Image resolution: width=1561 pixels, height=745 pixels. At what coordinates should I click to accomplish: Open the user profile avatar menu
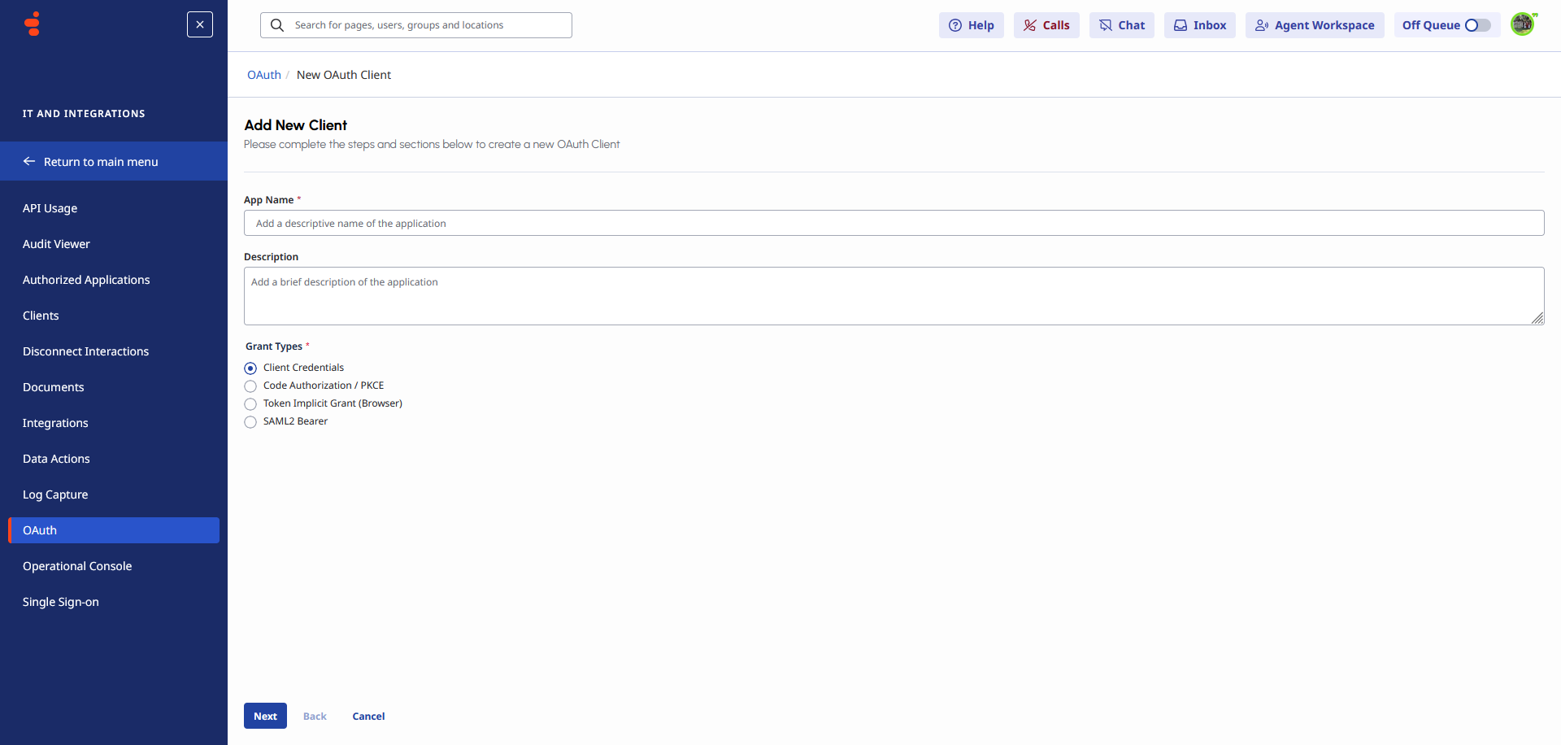point(1523,24)
